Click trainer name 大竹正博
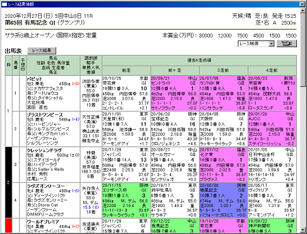This screenshot has height=234, width=307. 91,117
